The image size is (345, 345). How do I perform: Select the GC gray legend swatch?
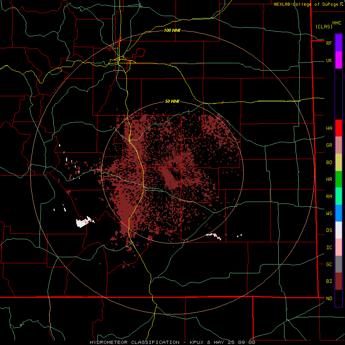(x=338, y=264)
